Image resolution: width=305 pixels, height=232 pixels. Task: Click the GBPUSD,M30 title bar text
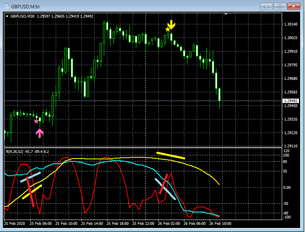(x=25, y=7)
